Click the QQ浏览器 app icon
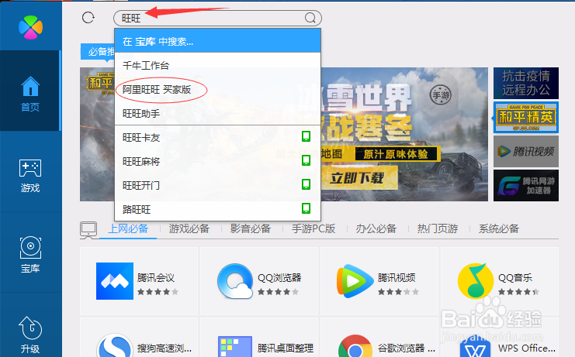Image resolution: width=575 pixels, height=357 pixels. (x=235, y=281)
